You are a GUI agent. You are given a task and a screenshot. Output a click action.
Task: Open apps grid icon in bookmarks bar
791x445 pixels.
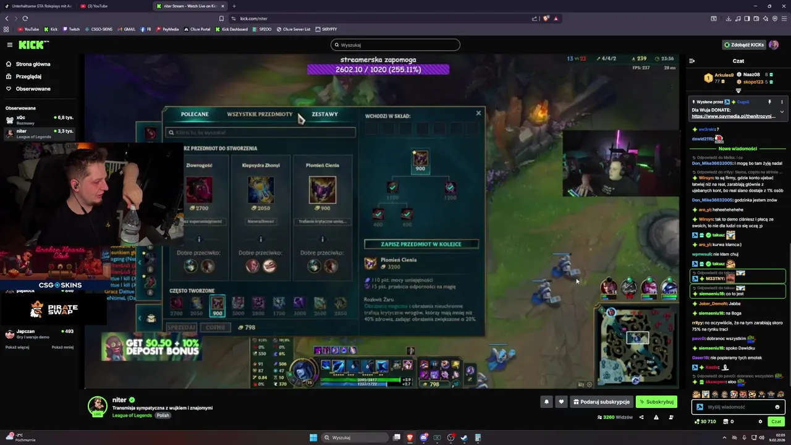click(x=6, y=29)
